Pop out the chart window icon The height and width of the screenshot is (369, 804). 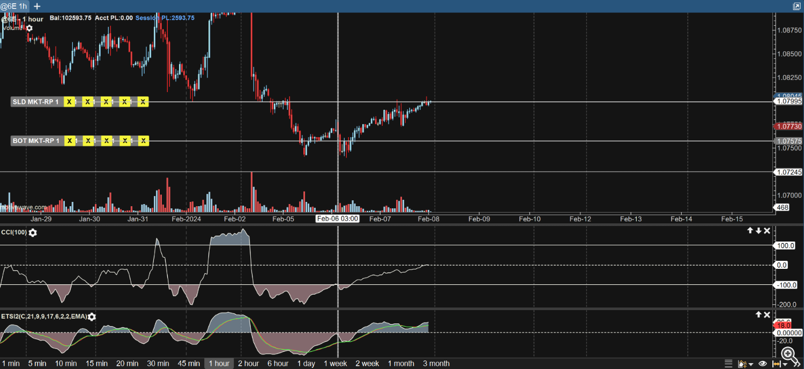point(796,6)
